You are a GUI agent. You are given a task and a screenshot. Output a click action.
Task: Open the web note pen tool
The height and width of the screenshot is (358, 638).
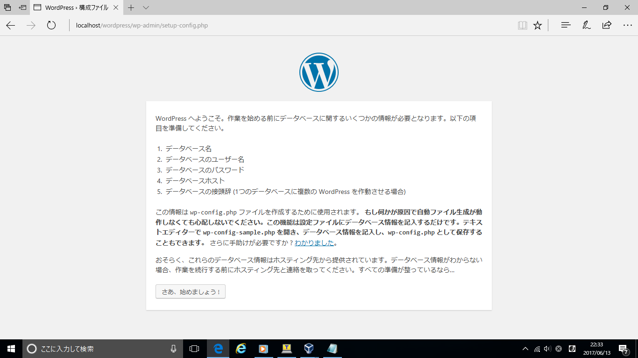pyautogui.click(x=586, y=26)
